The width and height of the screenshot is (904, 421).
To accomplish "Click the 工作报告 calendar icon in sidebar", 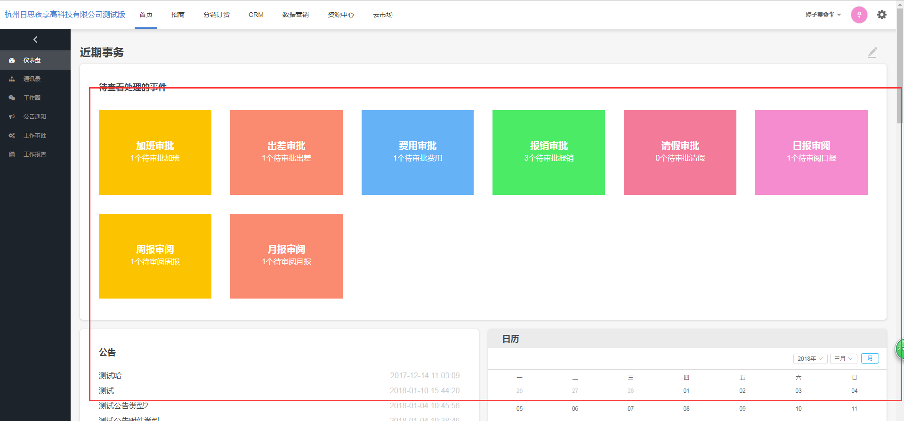I will 12,154.
